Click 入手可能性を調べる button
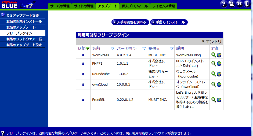Image resolution: width=253 pixels, height=136 pixels. 130,22
